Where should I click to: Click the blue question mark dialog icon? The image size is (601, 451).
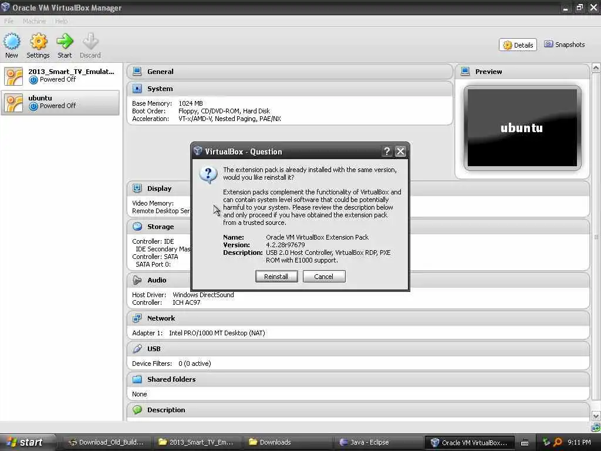coord(208,175)
